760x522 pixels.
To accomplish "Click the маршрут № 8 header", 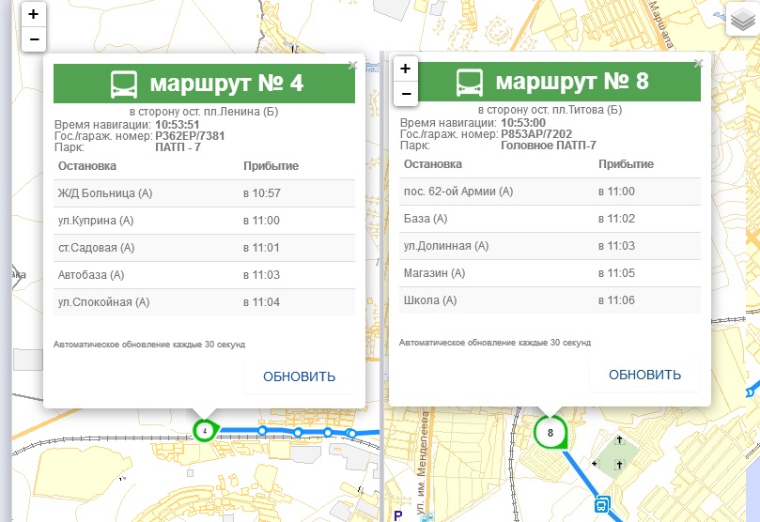I will click(550, 82).
